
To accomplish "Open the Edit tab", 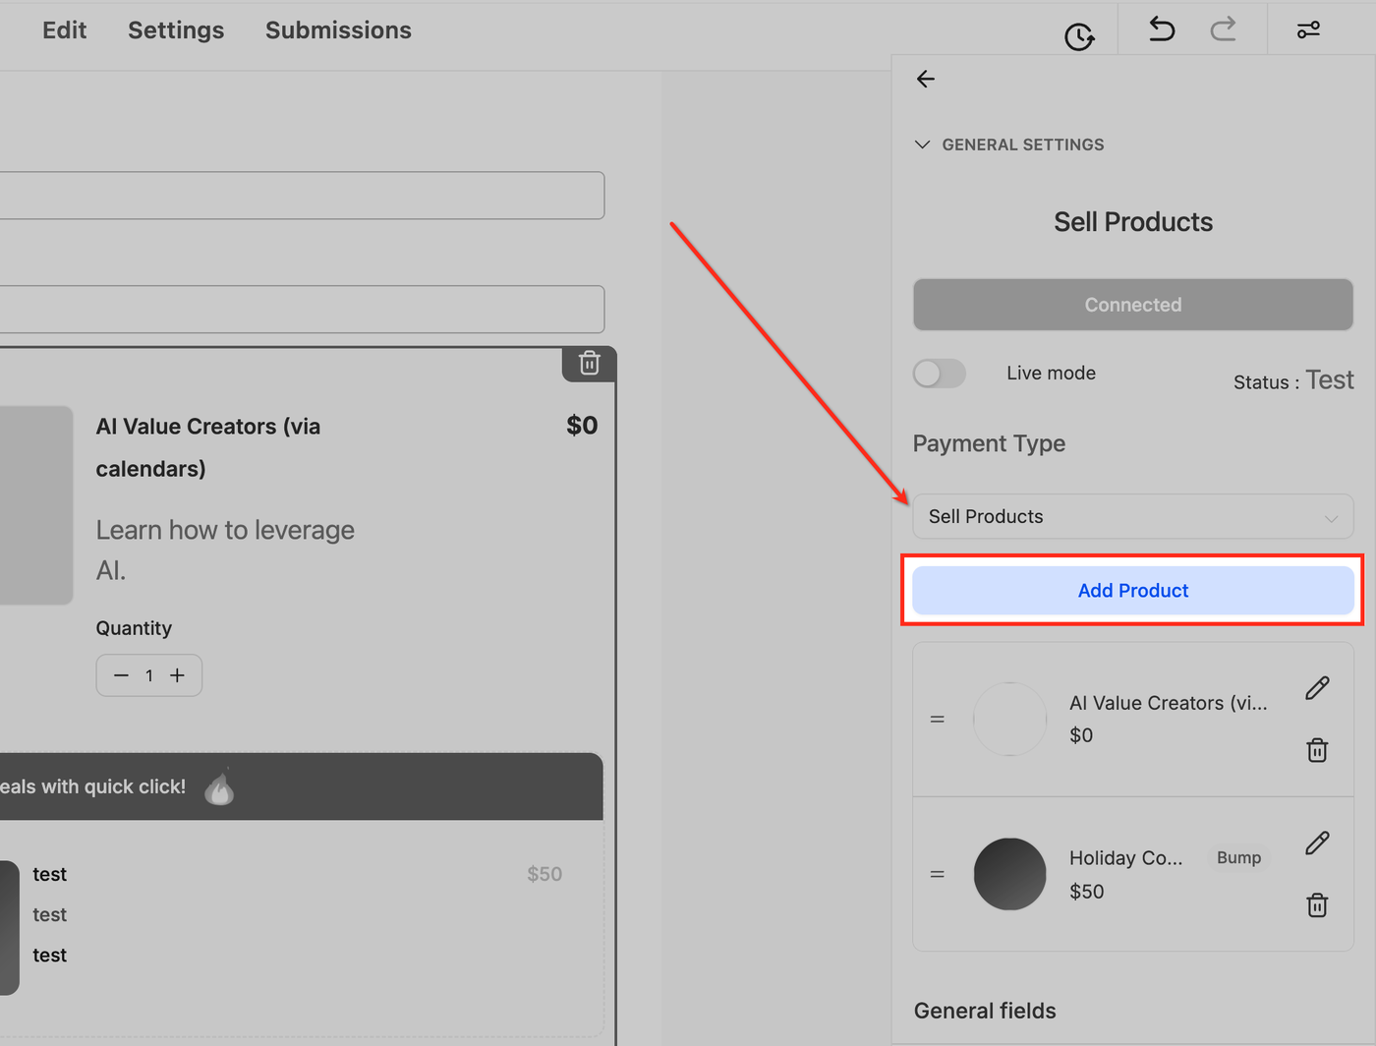I will pyautogui.click(x=64, y=30).
